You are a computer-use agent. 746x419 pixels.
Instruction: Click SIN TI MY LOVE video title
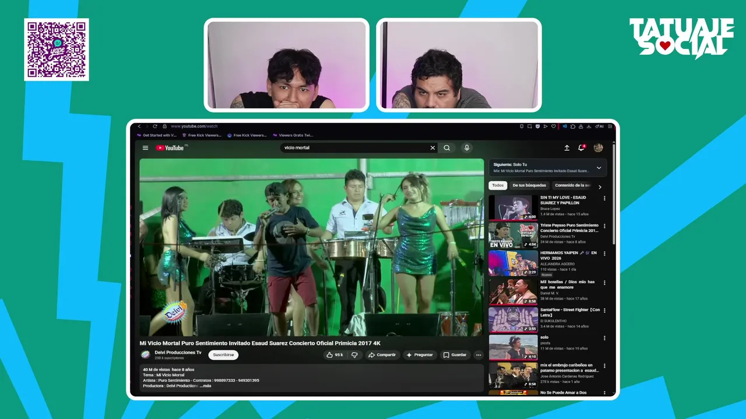pos(563,200)
